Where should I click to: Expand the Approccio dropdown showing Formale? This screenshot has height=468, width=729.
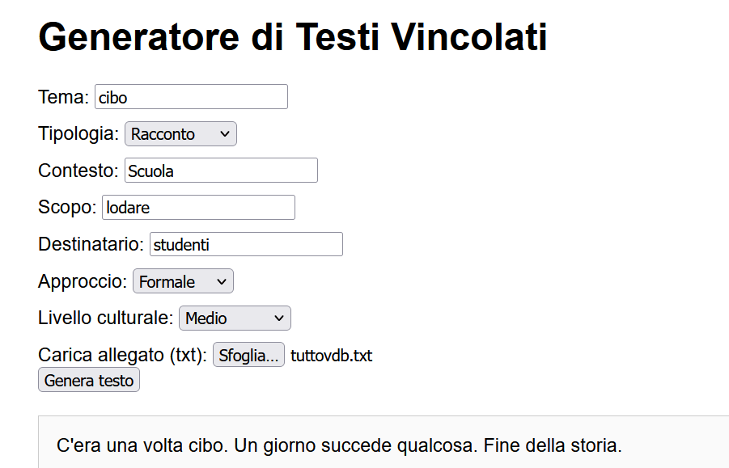point(183,281)
